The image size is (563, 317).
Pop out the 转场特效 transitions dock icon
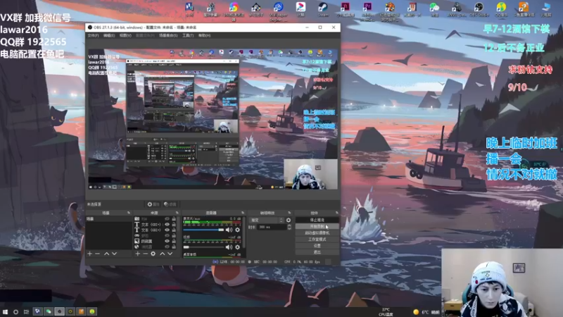(x=289, y=213)
